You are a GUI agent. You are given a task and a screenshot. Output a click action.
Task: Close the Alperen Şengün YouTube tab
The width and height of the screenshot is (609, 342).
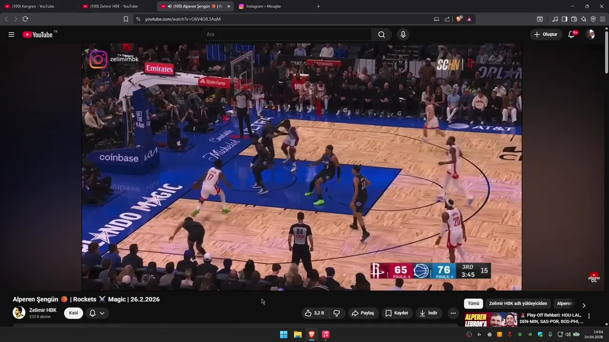click(228, 6)
